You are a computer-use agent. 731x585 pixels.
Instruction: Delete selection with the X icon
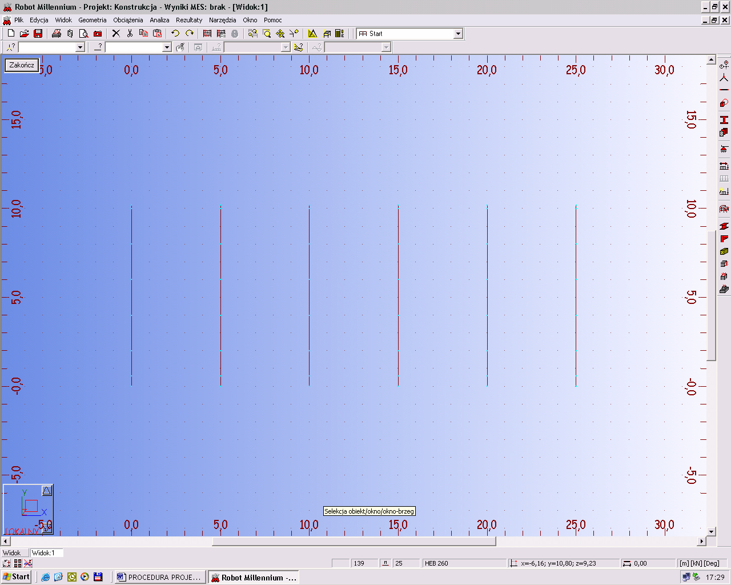coord(116,34)
